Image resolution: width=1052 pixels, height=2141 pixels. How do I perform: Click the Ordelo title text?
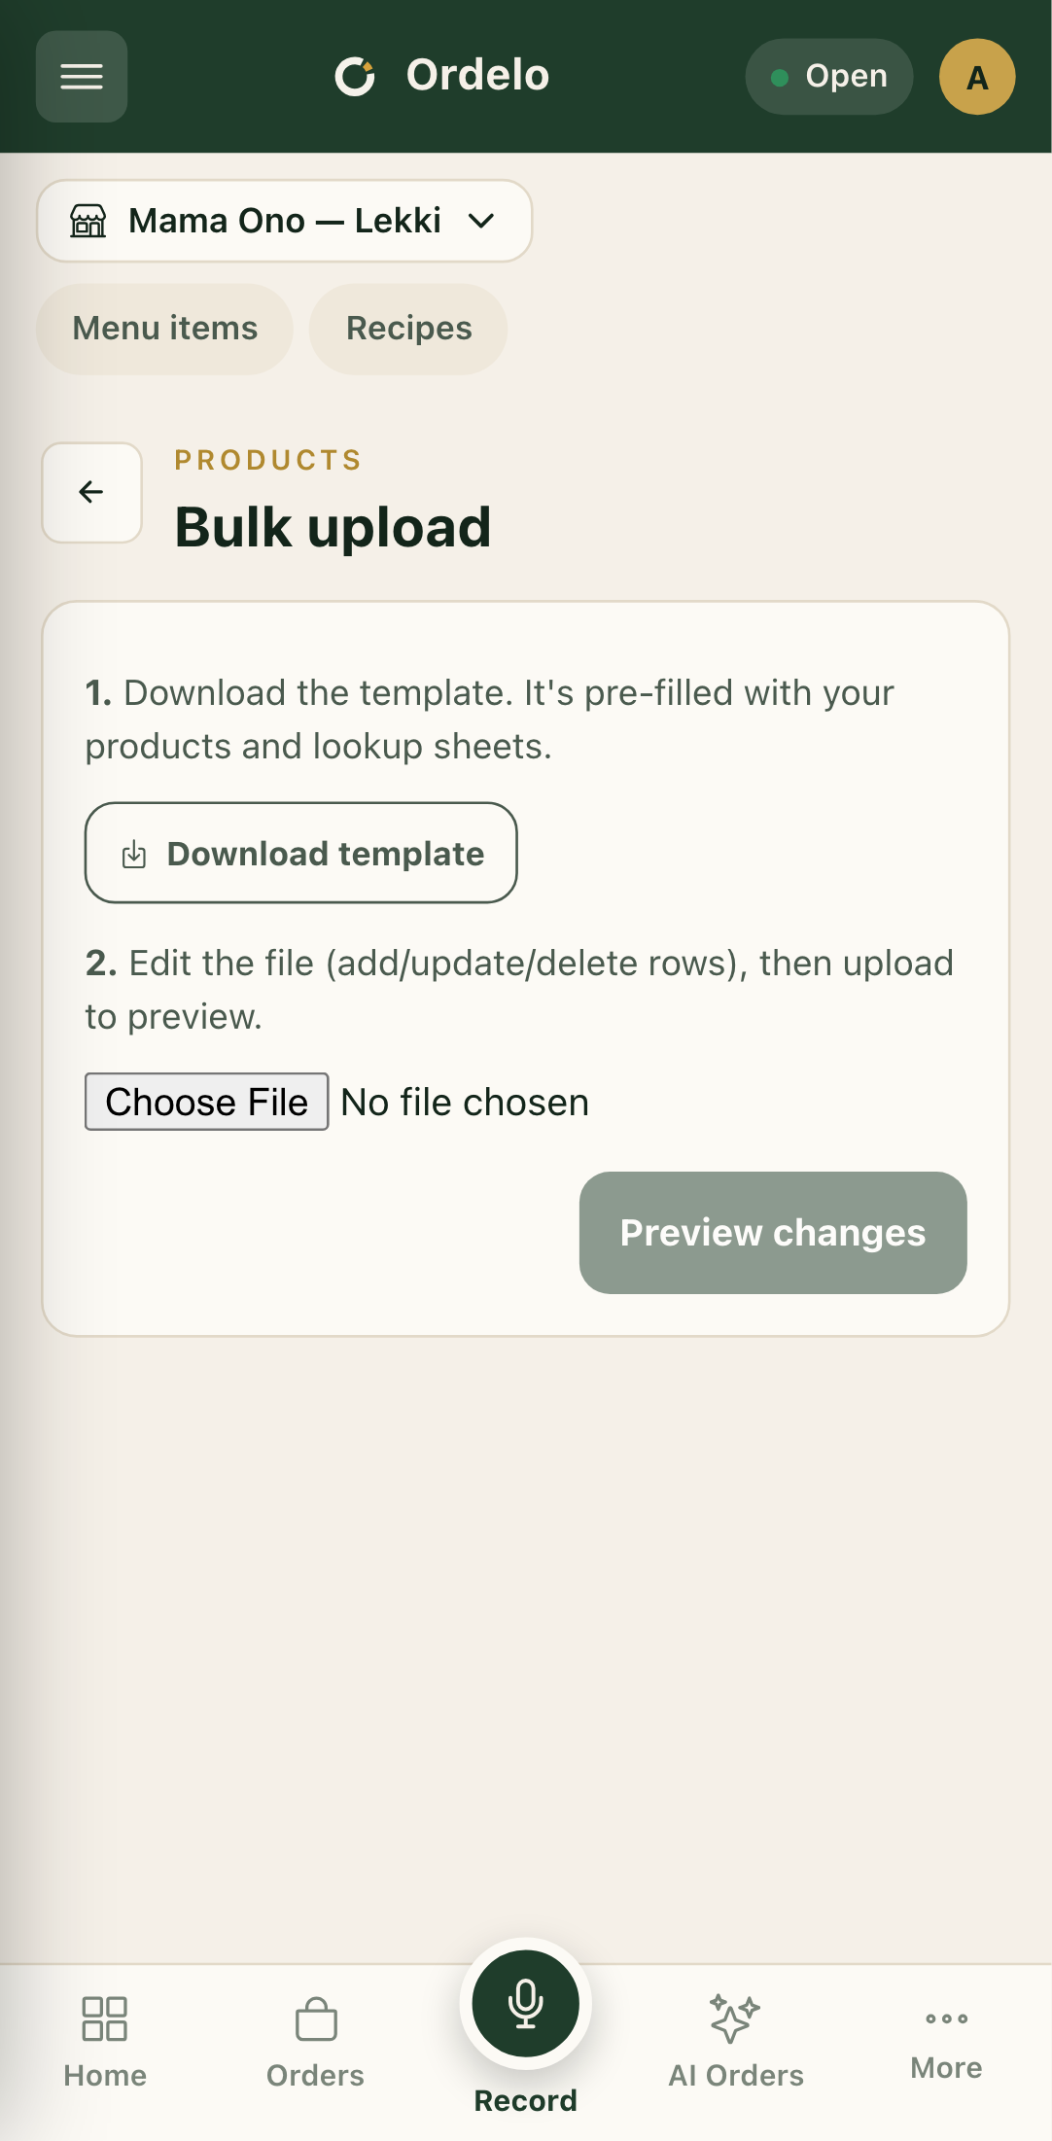point(477,76)
